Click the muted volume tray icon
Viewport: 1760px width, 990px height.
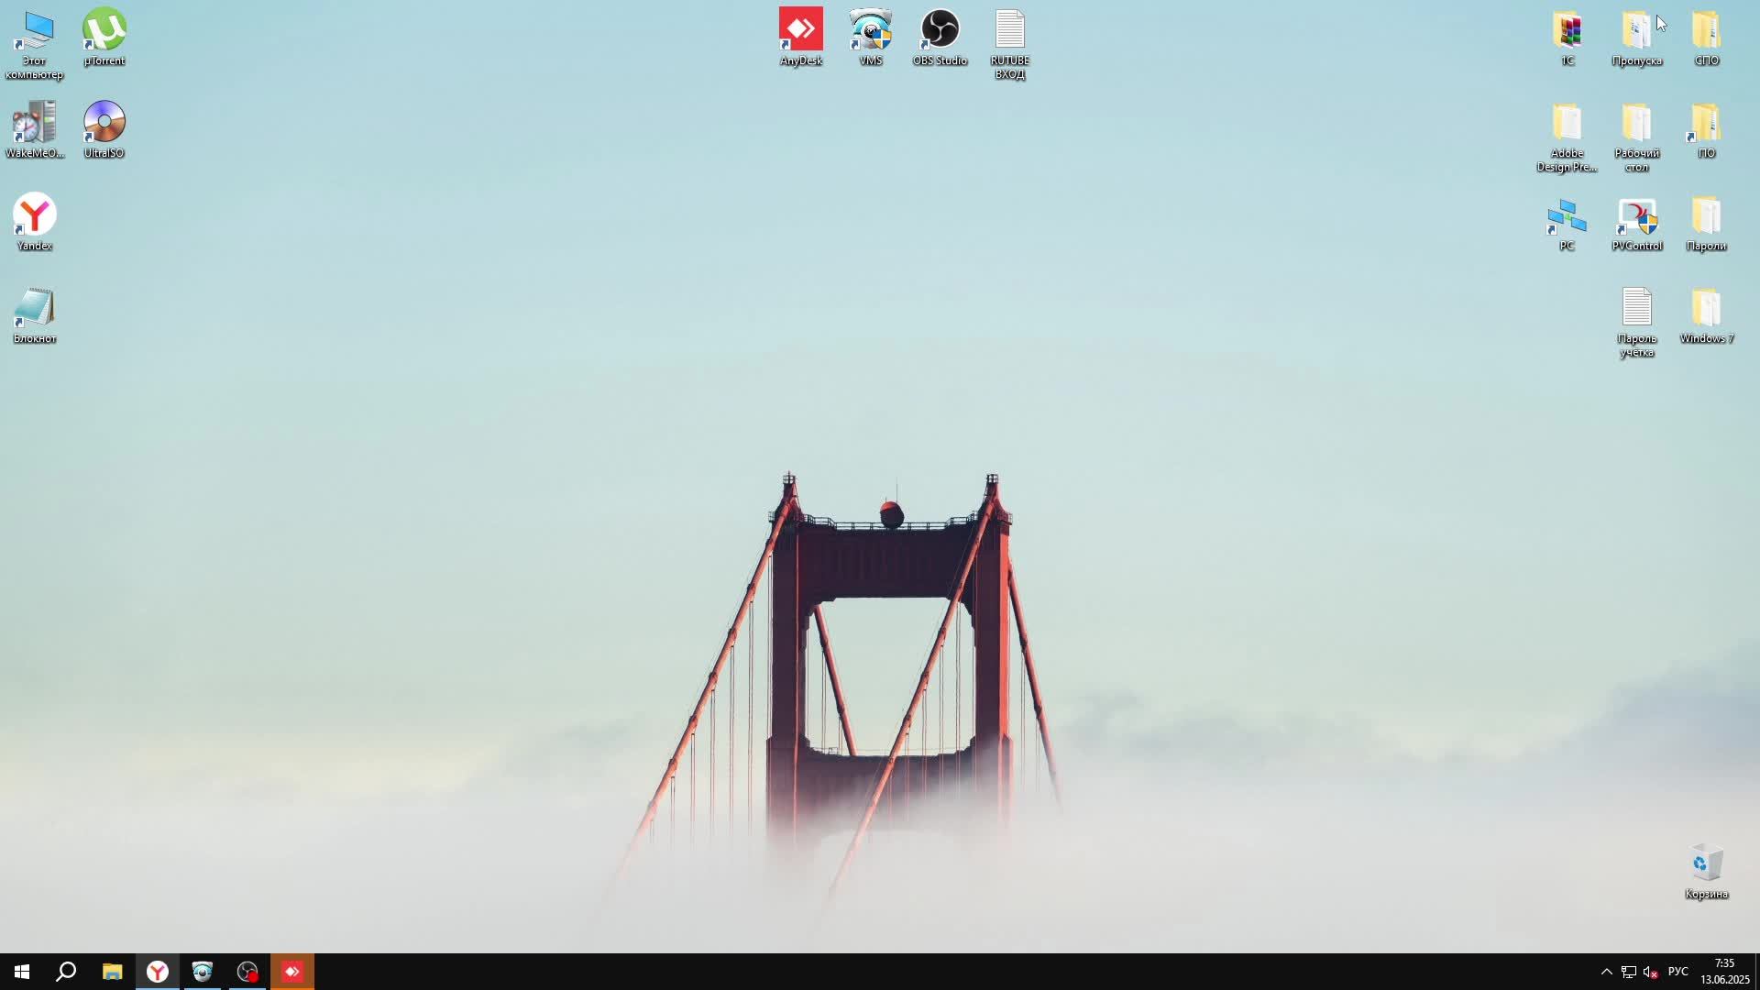click(1651, 972)
